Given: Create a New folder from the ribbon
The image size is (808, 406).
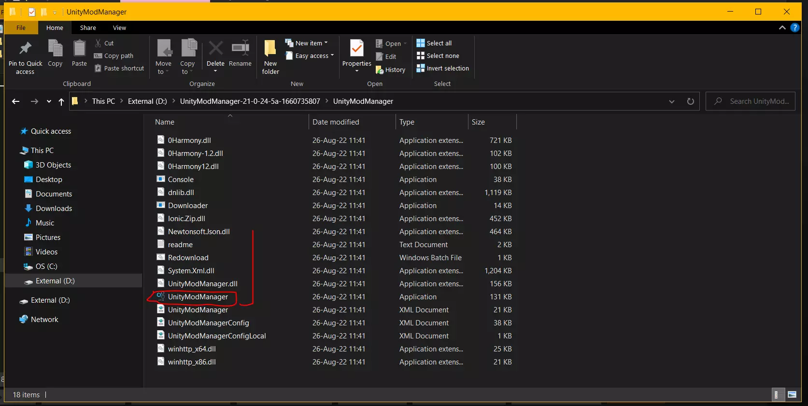Looking at the screenshot, I should point(270,57).
